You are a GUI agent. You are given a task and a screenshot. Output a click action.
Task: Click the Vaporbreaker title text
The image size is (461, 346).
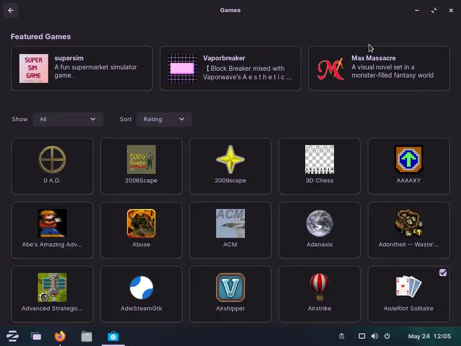(x=224, y=58)
